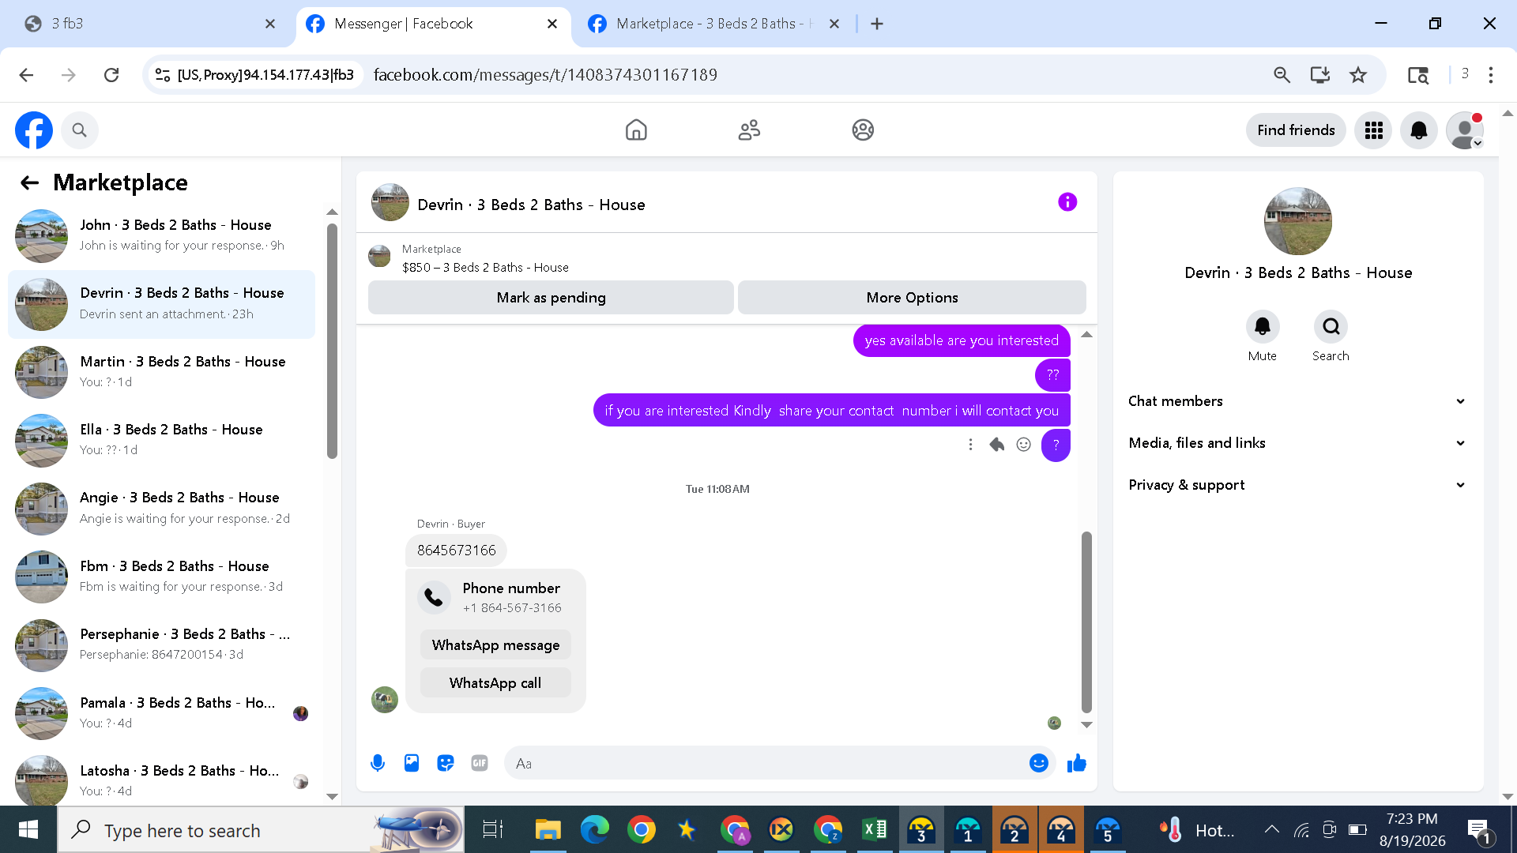Open File Explorer from the taskbar

tap(548, 829)
